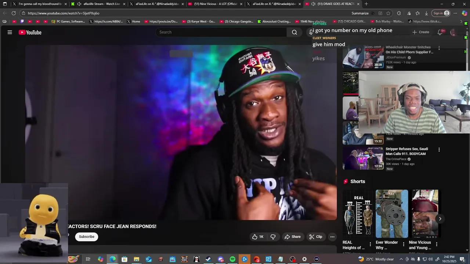The image size is (470, 264).
Task: Open the taskbar clock showing 2:42 PM
Action: pyautogui.click(x=449, y=259)
